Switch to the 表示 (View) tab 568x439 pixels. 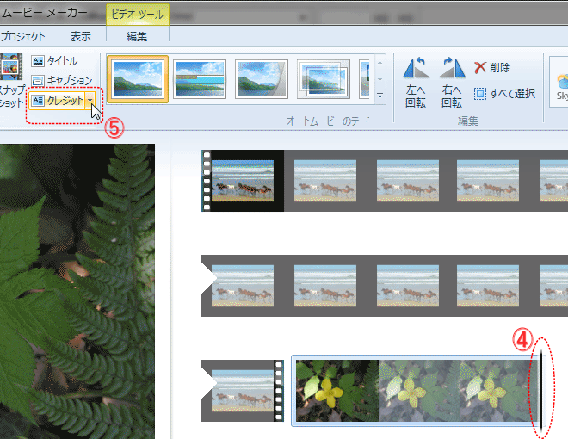(x=81, y=36)
